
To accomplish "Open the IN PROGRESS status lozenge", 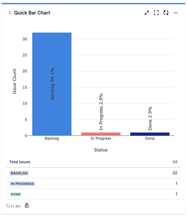I will (x=22, y=184).
